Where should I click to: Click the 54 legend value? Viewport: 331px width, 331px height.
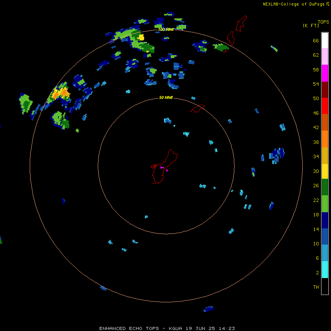[316, 84]
